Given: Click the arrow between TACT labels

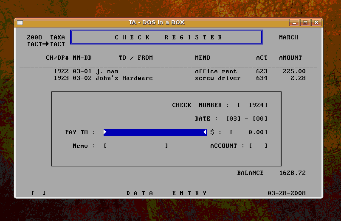Looking at the screenshot, I should pyautogui.click(x=46, y=44).
